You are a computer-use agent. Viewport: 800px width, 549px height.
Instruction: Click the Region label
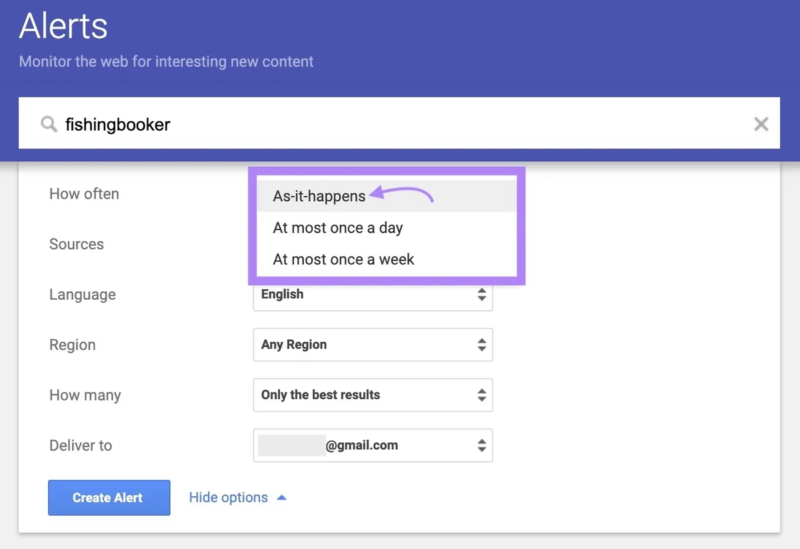[73, 345]
